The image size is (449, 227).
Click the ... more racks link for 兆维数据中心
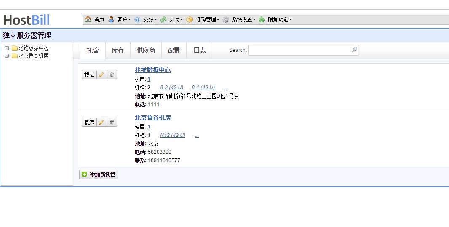pyautogui.click(x=226, y=88)
